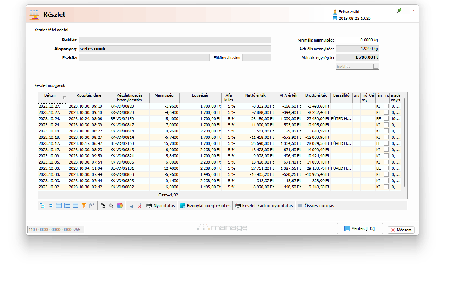Screen dimensions: 451x292
Task: Click Készlet karton nyomtatás toolbar item
Action: [x=264, y=206]
